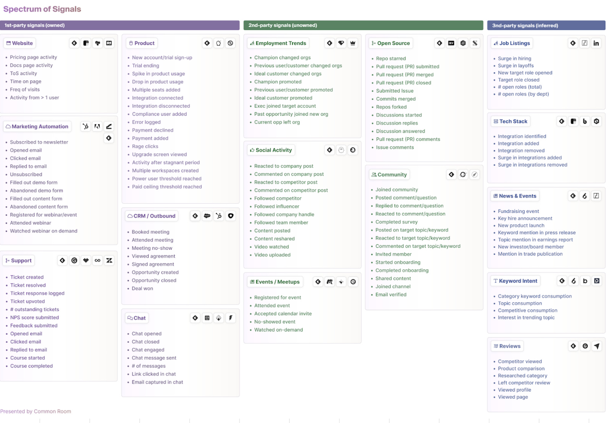This screenshot has width=611, height=423.
Task: Click the 'Deal won' item
Action: coord(142,288)
